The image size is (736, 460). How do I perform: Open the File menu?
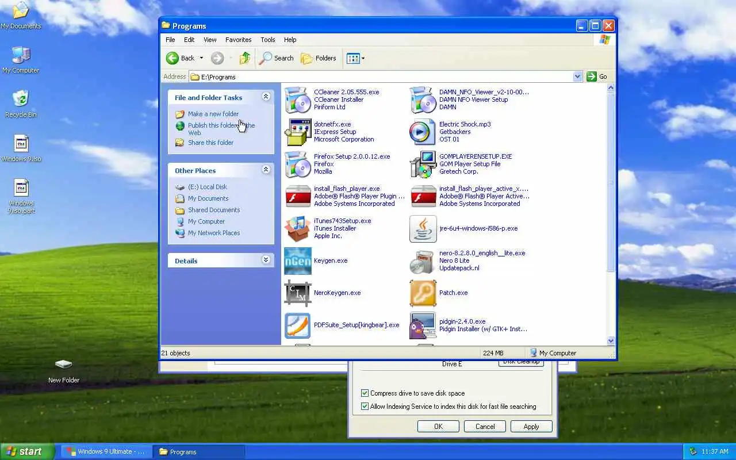coord(170,40)
